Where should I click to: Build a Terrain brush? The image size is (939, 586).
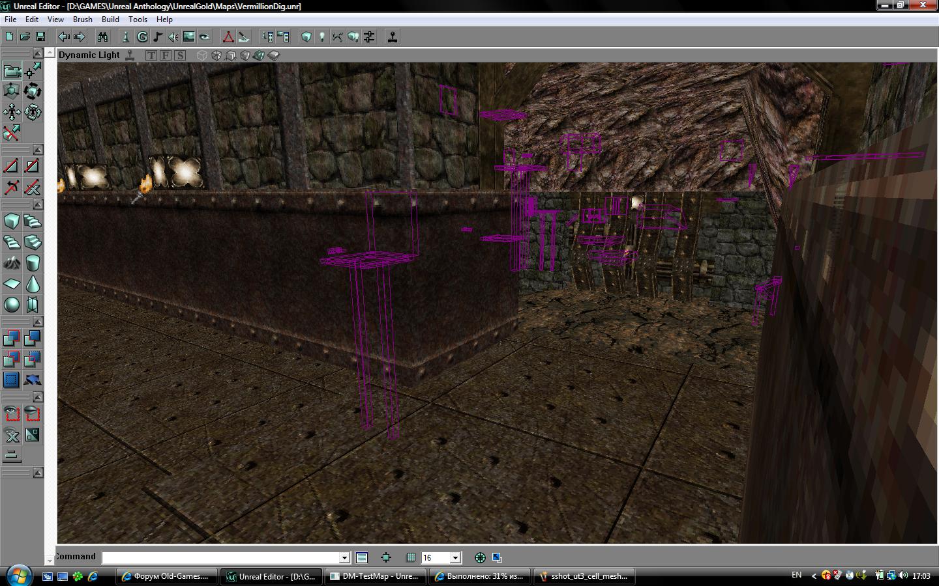pyautogui.click(x=12, y=263)
